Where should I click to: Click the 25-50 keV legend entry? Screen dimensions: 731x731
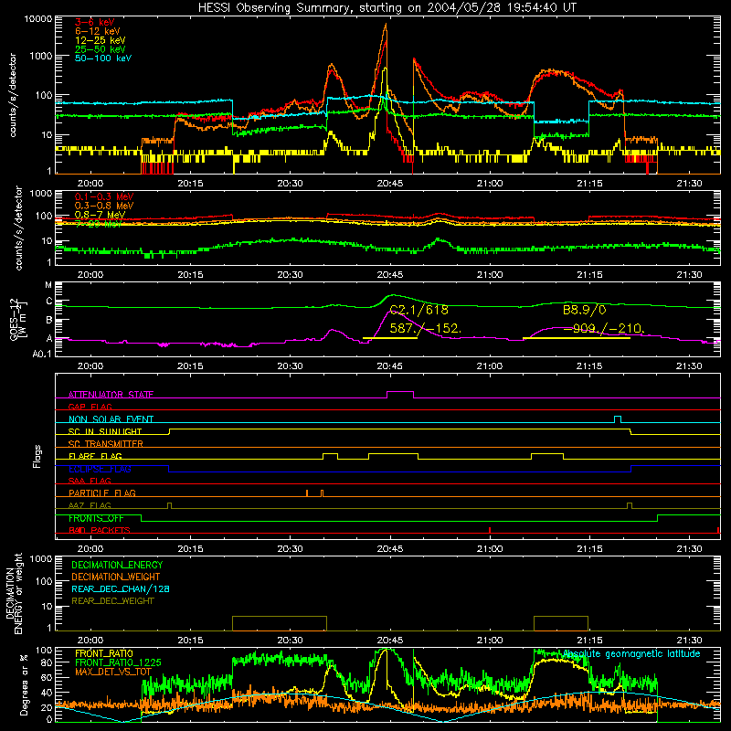pyautogui.click(x=100, y=49)
